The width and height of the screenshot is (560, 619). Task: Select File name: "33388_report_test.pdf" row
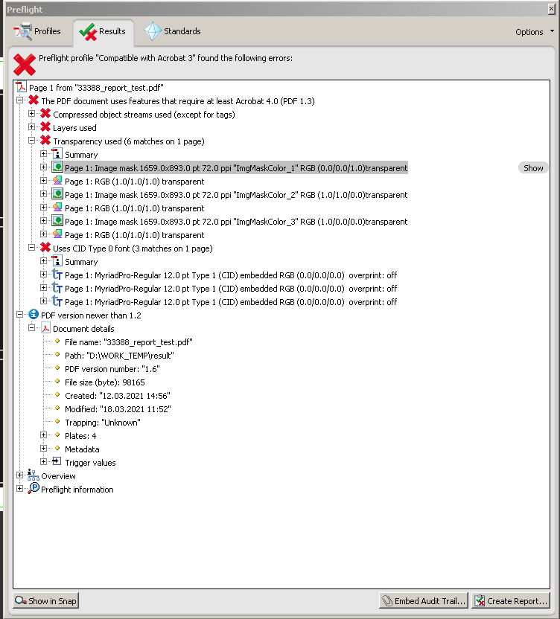pos(128,342)
